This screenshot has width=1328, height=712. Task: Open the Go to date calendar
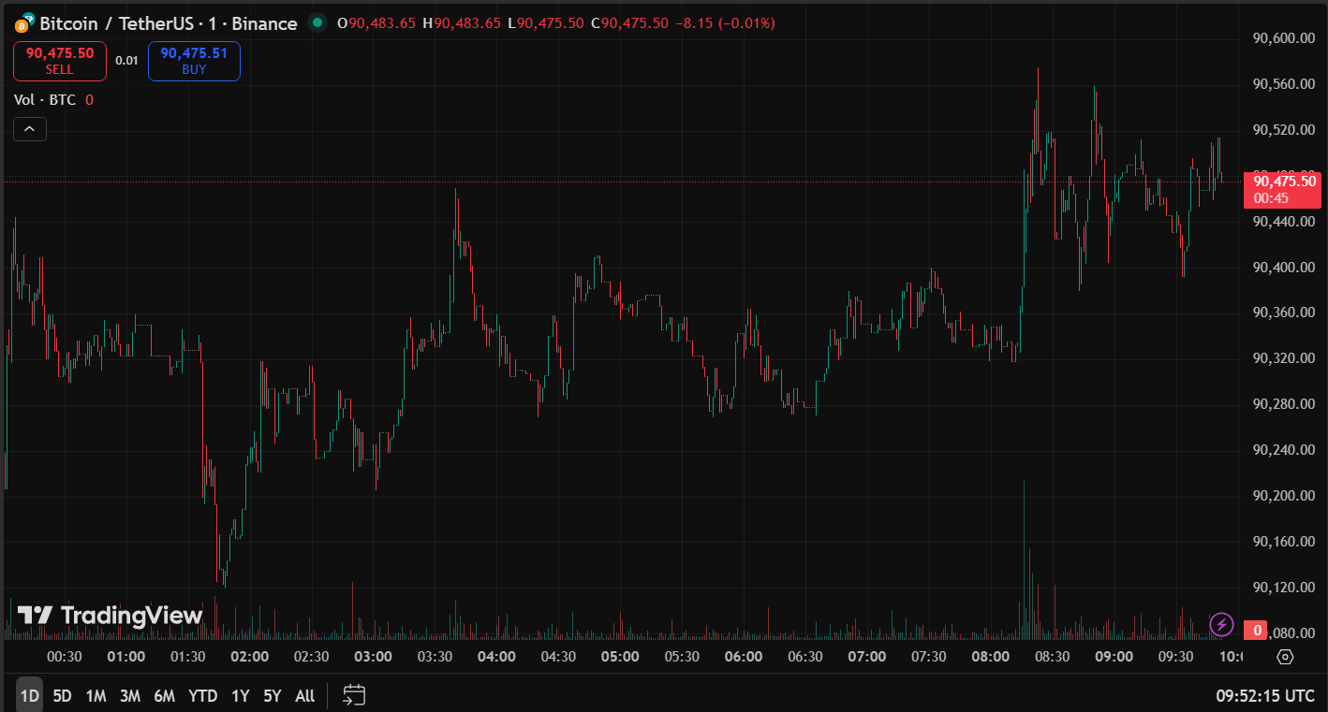354,695
